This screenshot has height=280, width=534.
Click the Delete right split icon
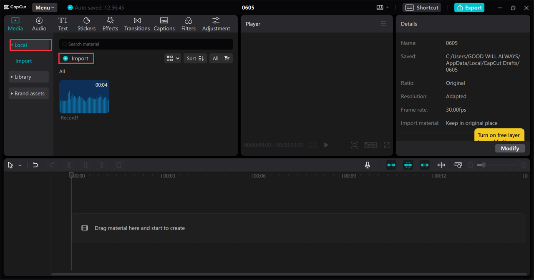pos(102,165)
